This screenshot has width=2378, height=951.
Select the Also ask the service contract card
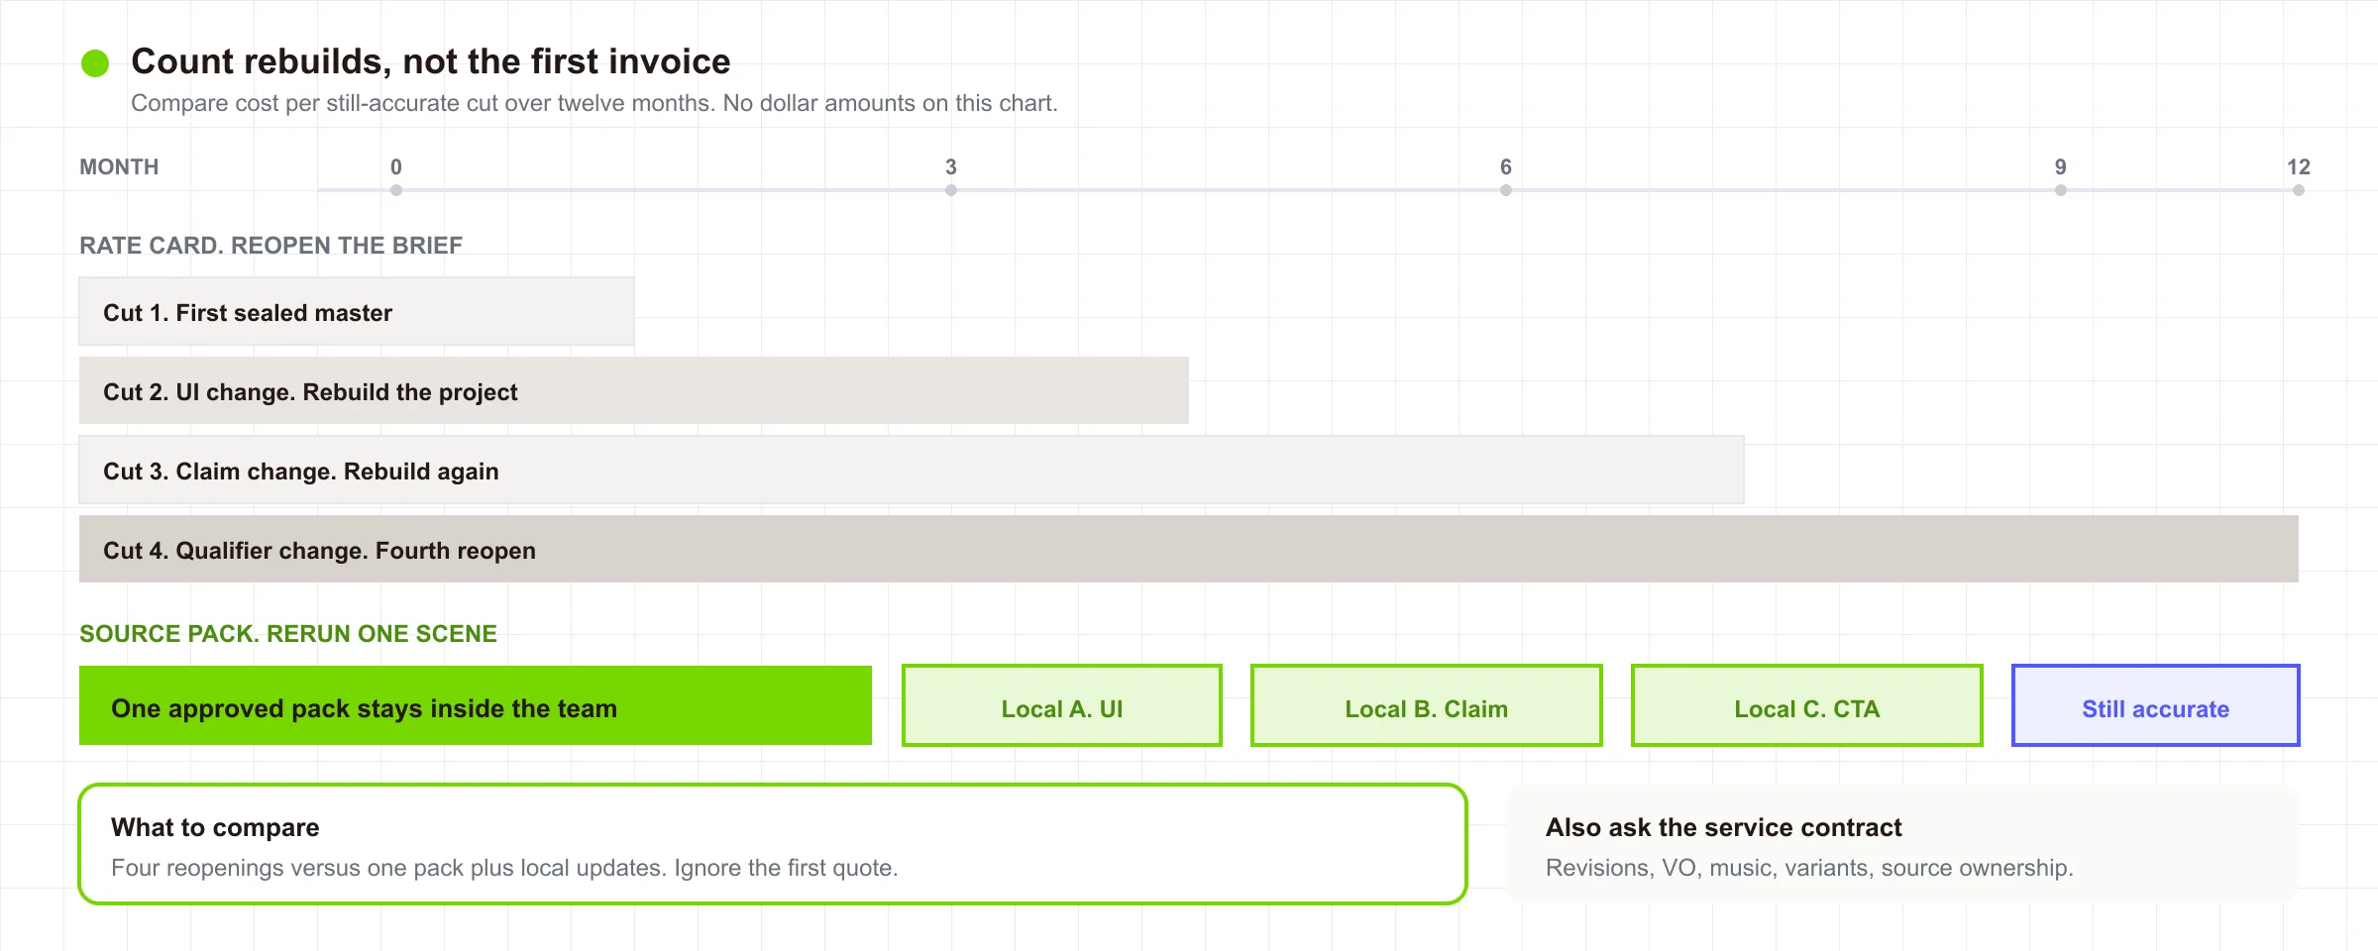(1902, 844)
